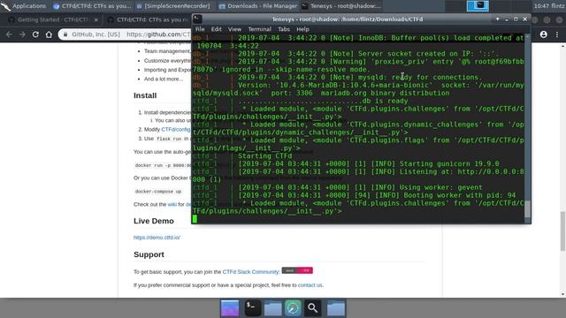Click the docker run code snippet
Viewport: 566px width, 318px height.
pos(163,165)
